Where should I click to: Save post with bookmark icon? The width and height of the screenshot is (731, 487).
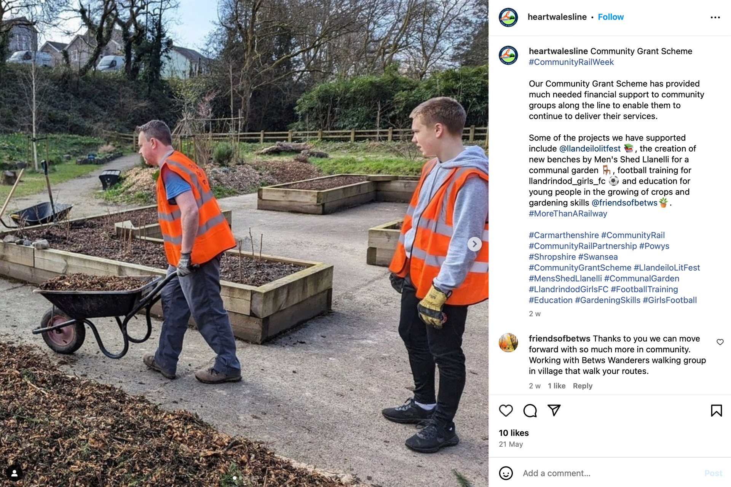tap(716, 411)
